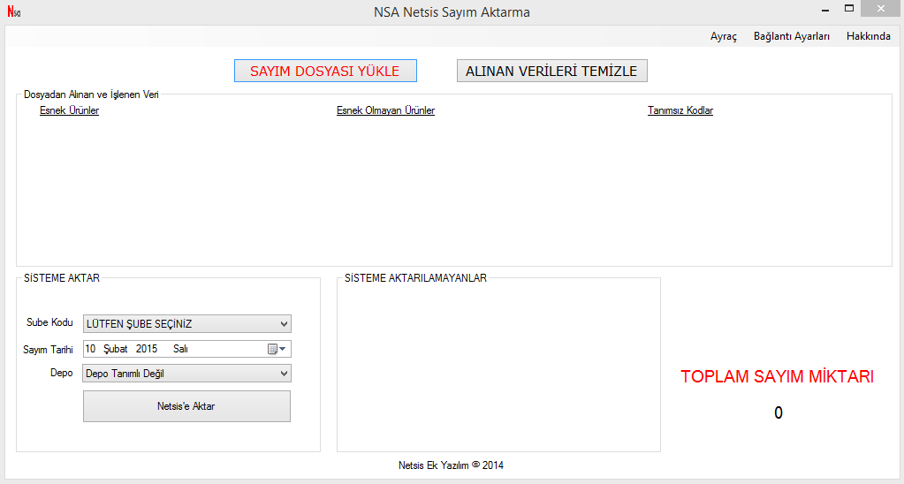The image size is (904, 484).
Task: Click the Esnek Olmayan Ürünler heading
Action: pyautogui.click(x=385, y=110)
